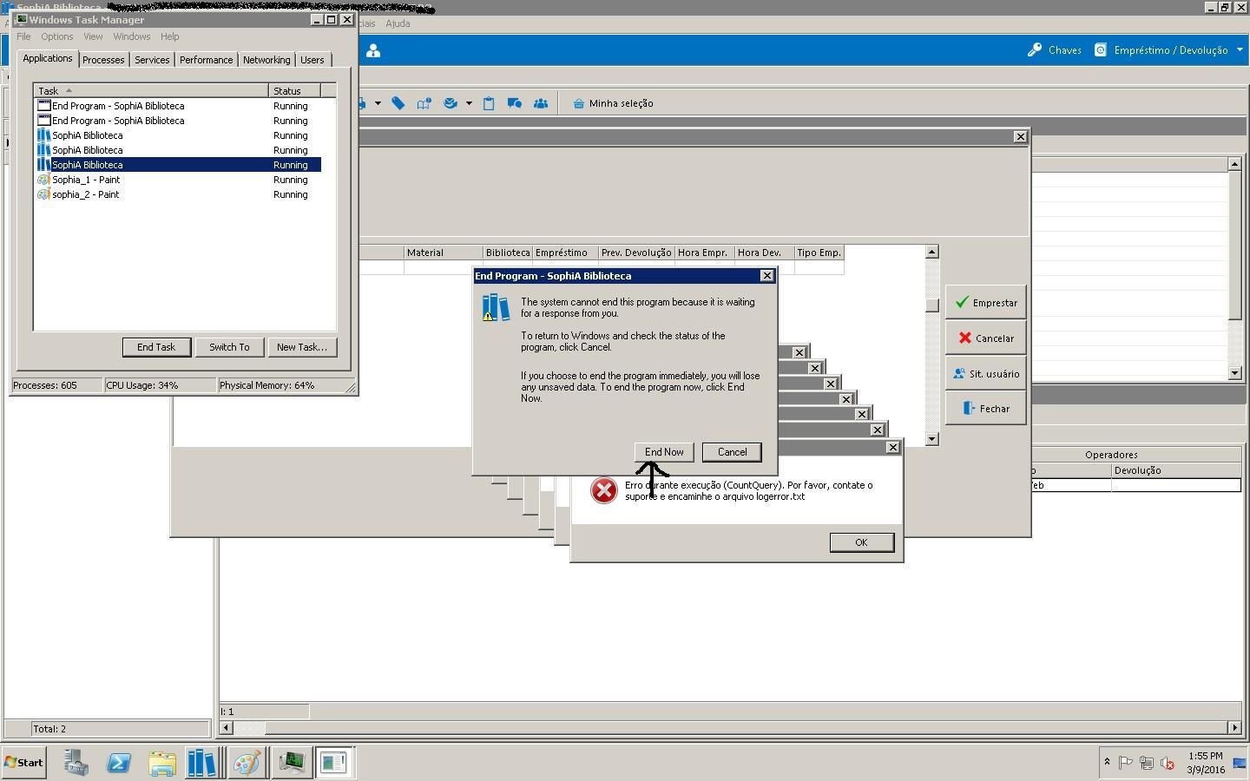The height and width of the screenshot is (781, 1250).
Task: Open Windows Explorer folder in the taskbar
Action: [162, 763]
